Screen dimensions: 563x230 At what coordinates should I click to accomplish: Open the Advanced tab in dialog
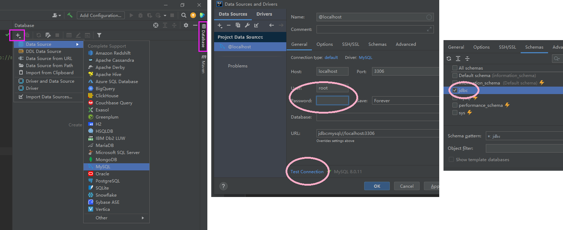406,44
